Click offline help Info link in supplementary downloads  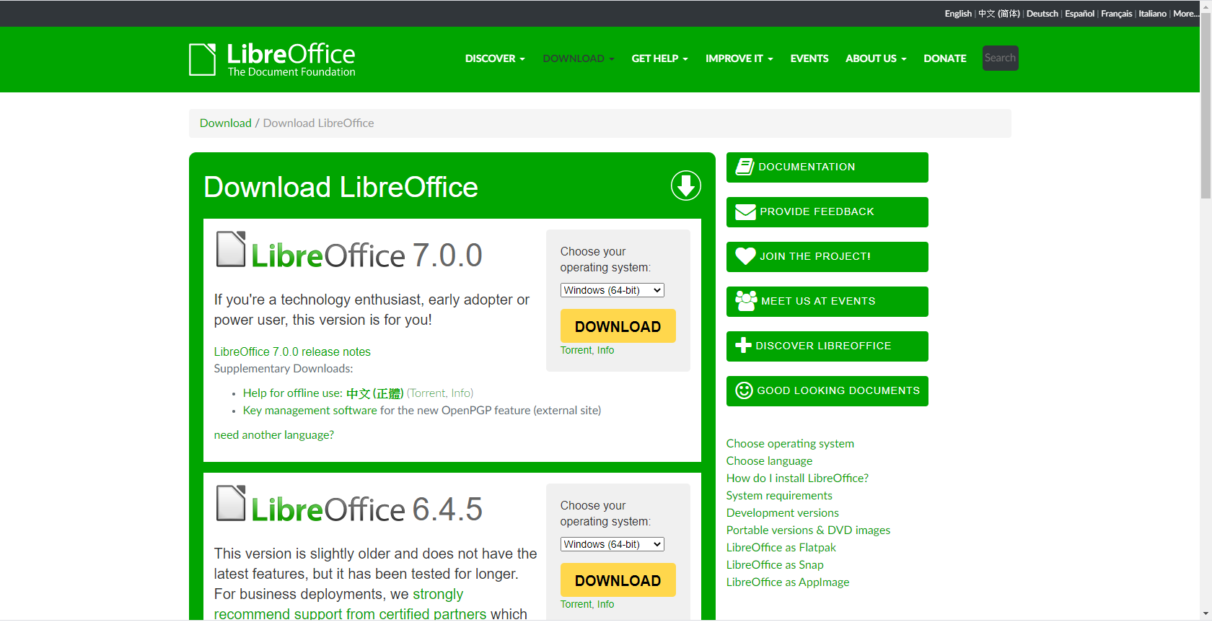(460, 393)
